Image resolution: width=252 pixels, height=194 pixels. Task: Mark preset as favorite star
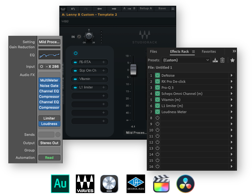tap(232, 60)
